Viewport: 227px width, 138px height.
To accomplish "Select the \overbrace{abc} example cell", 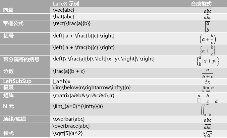I will pos(71,126).
